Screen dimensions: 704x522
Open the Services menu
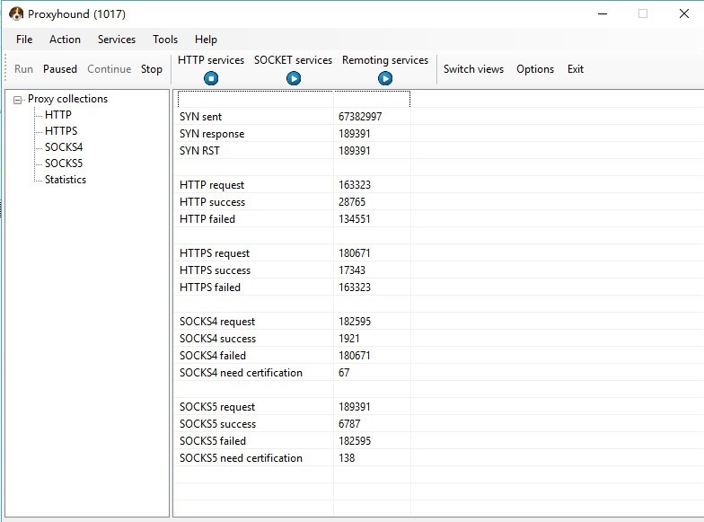[117, 40]
